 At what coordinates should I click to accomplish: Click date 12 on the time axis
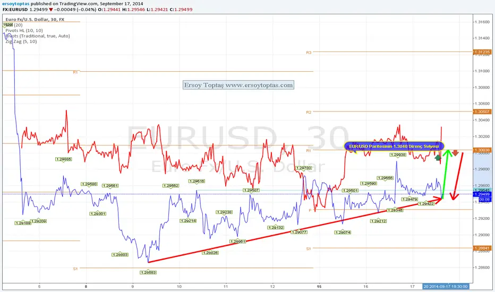[x=272, y=287]
